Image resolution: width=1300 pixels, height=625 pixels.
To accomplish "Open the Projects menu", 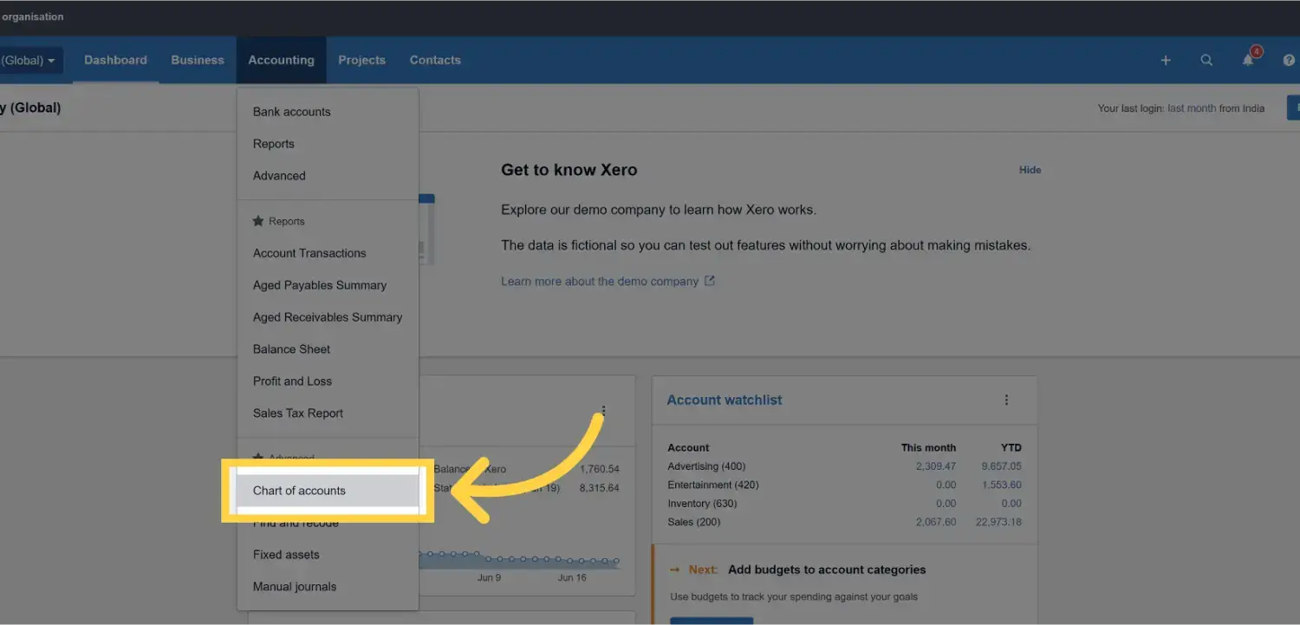I will (x=361, y=60).
